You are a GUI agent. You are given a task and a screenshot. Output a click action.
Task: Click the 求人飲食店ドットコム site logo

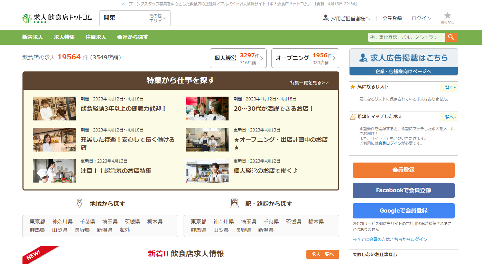click(x=57, y=18)
